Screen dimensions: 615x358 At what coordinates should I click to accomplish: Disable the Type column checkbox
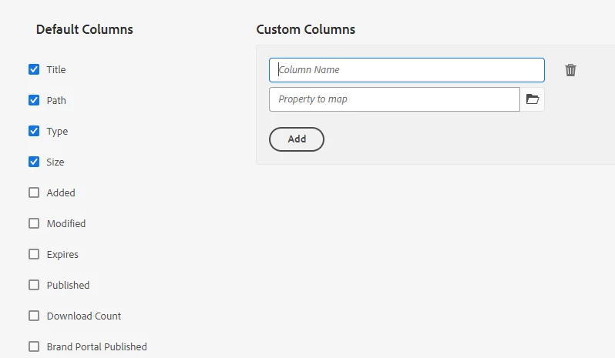(34, 131)
